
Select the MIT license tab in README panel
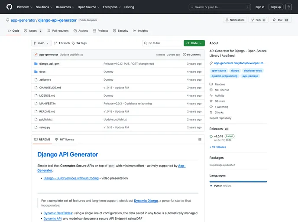[x=65, y=140]
